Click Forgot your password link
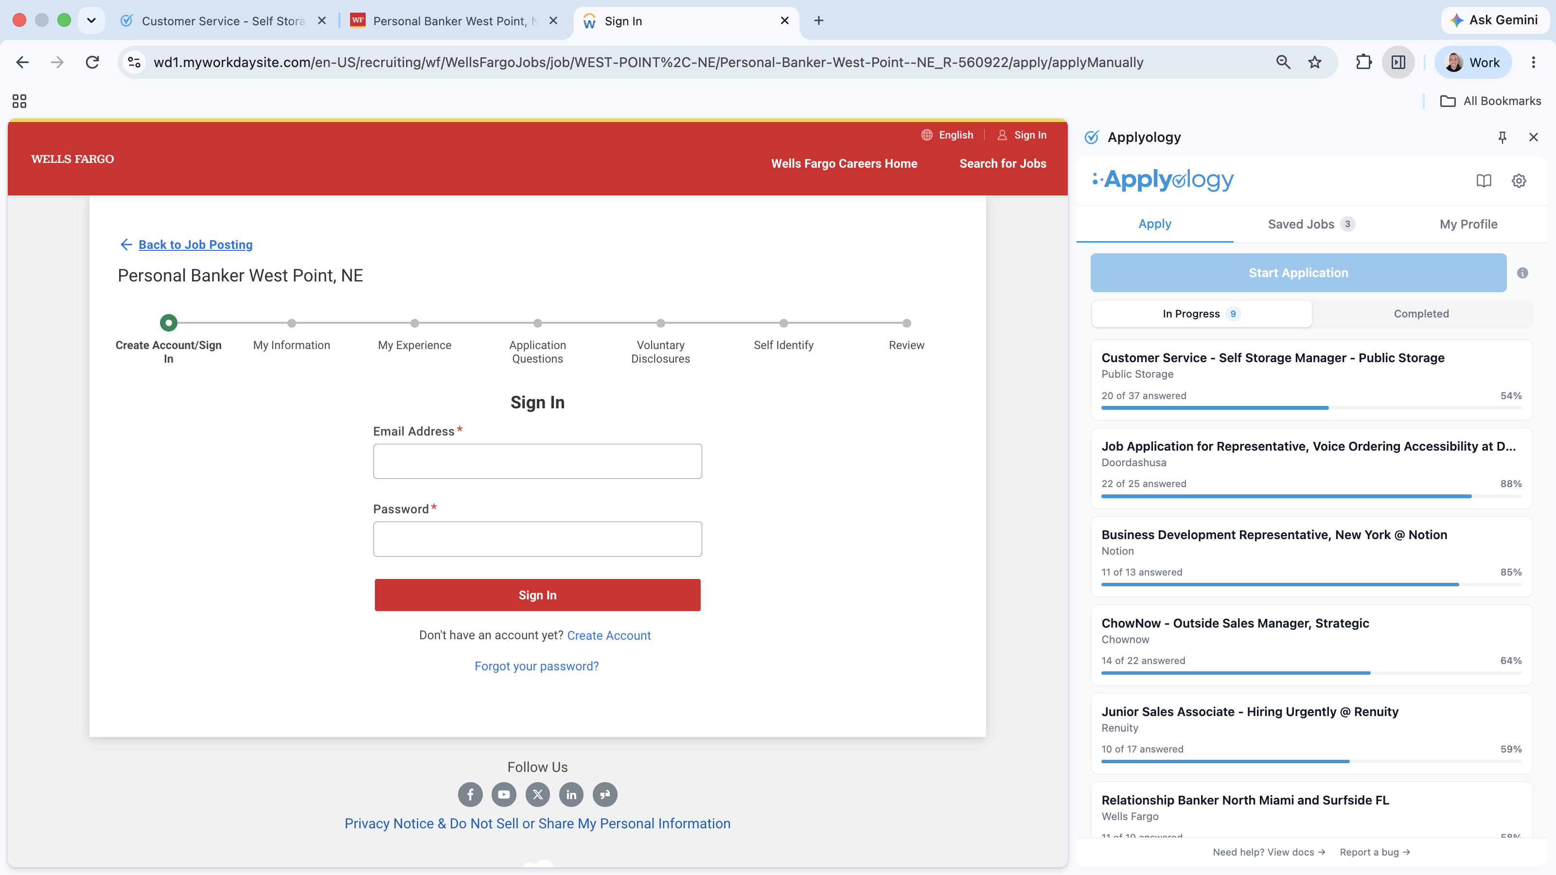The width and height of the screenshot is (1556, 875). point(536,666)
